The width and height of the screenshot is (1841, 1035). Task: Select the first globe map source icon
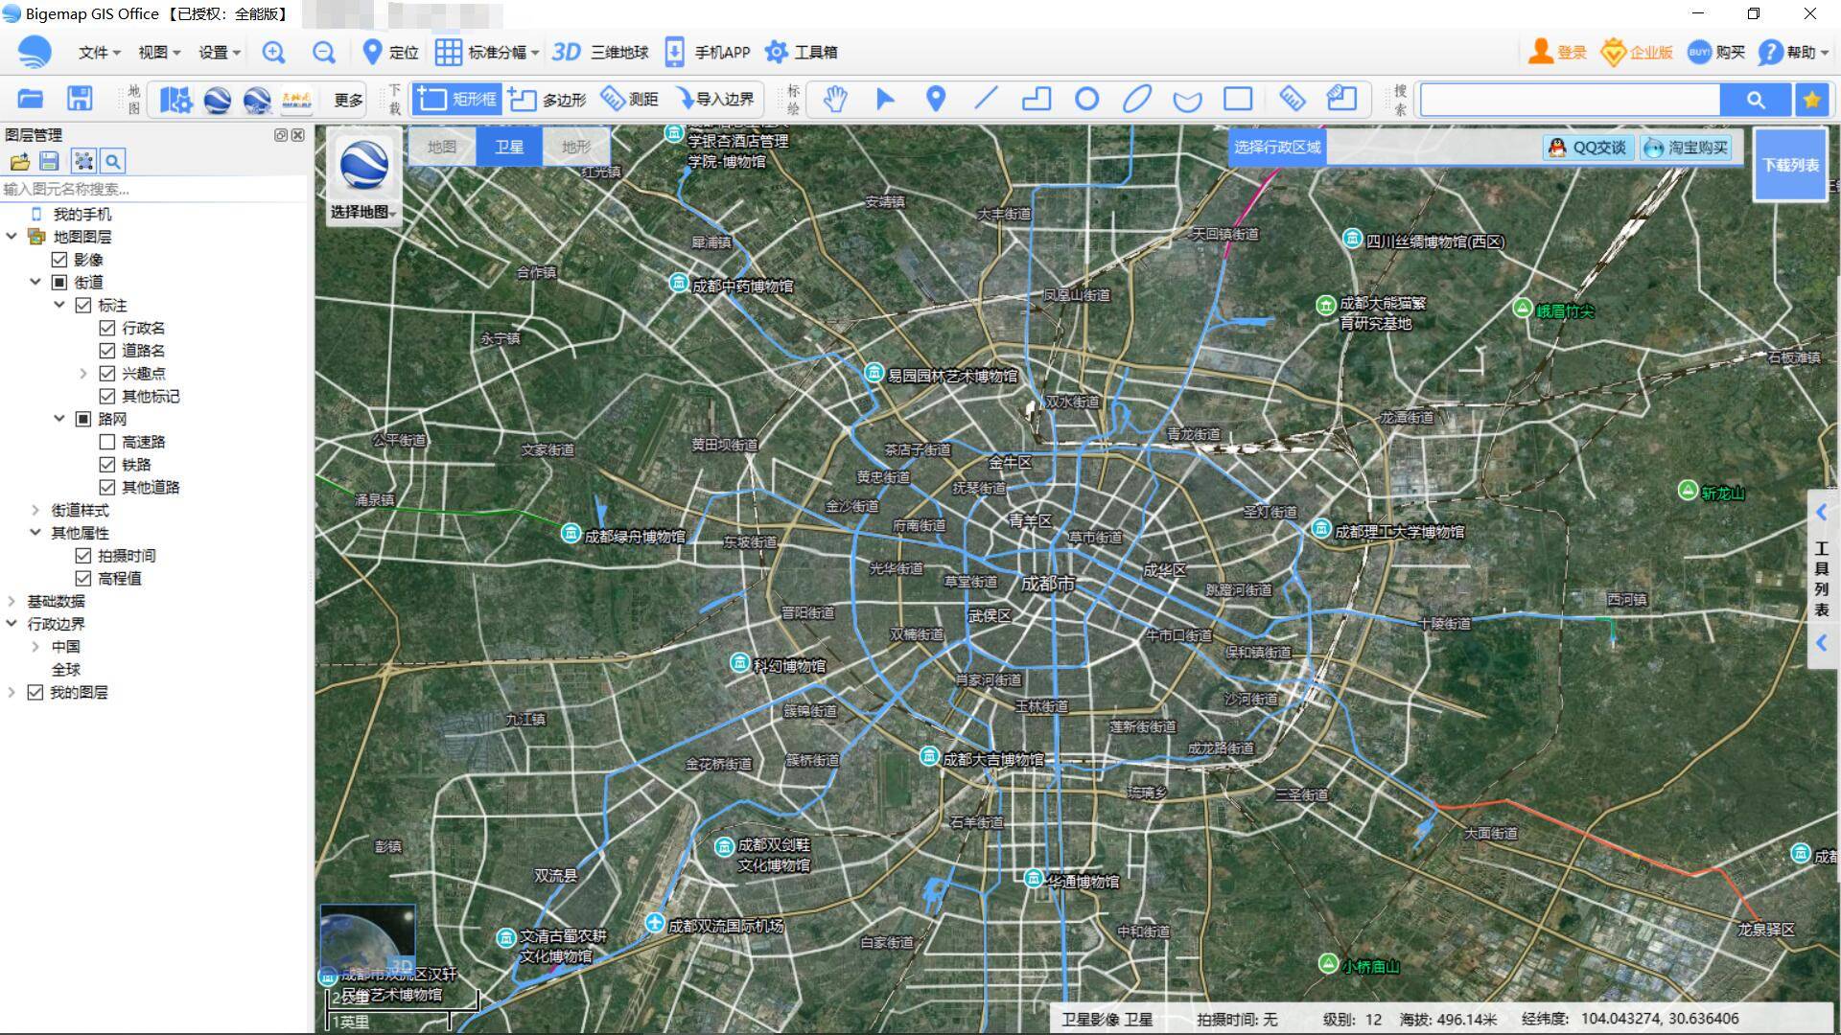click(x=218, y=99)
